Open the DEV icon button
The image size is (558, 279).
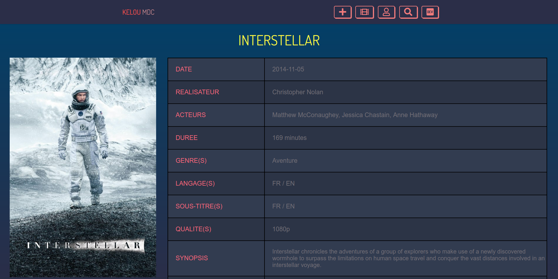click(x=430, y=12)
